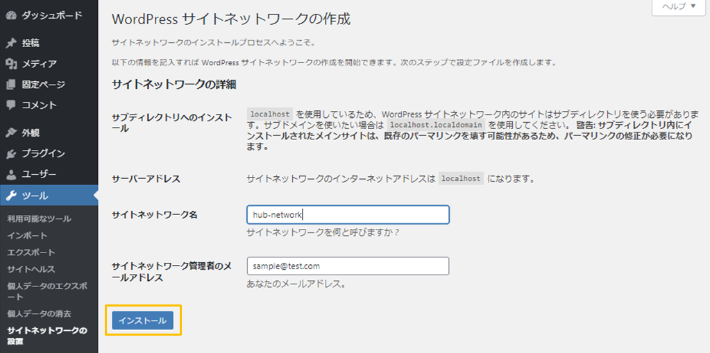Click localhost.localdomain code text

point(436,125)
